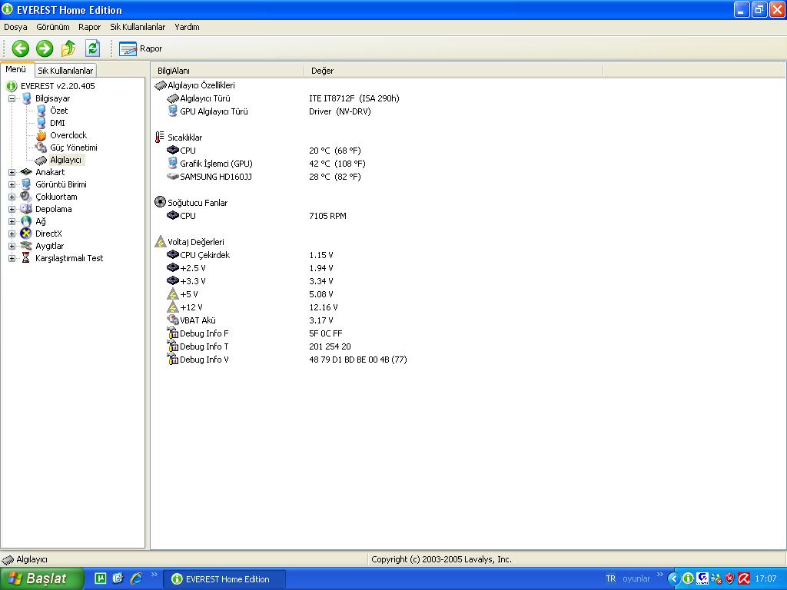Screen dimensions: 787x590
Task: Click the Voltaj Değerleri warning icon
Action: coord(160,242)
